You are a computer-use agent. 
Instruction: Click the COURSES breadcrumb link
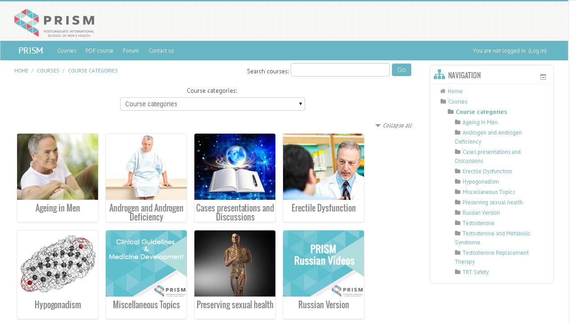(x=48, y=71)
